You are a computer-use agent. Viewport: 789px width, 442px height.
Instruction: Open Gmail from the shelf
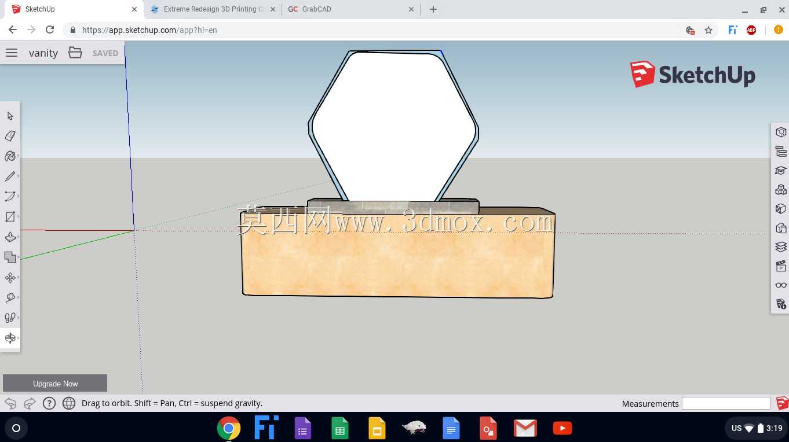coord(525,428)
